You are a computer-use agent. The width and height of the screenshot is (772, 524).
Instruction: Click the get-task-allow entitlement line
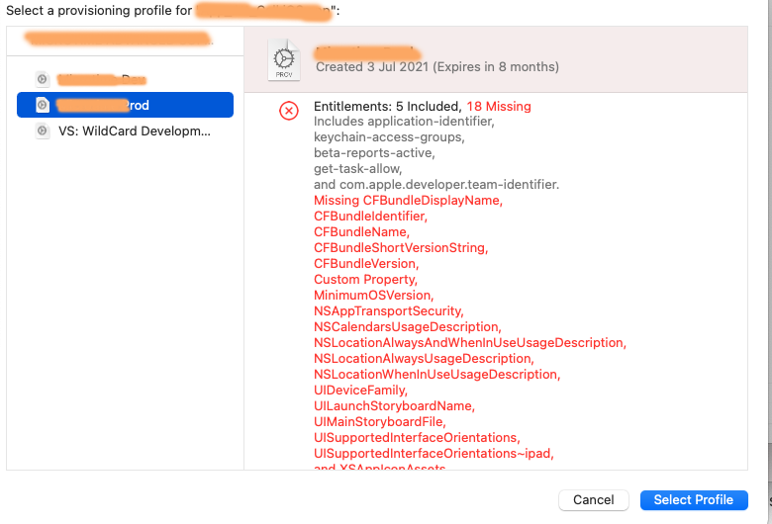tap(357, 169)
